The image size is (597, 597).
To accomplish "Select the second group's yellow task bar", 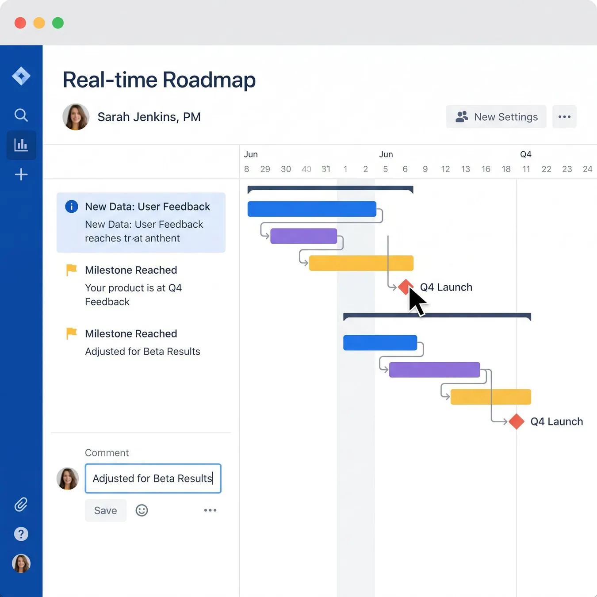I will point(490,397).
